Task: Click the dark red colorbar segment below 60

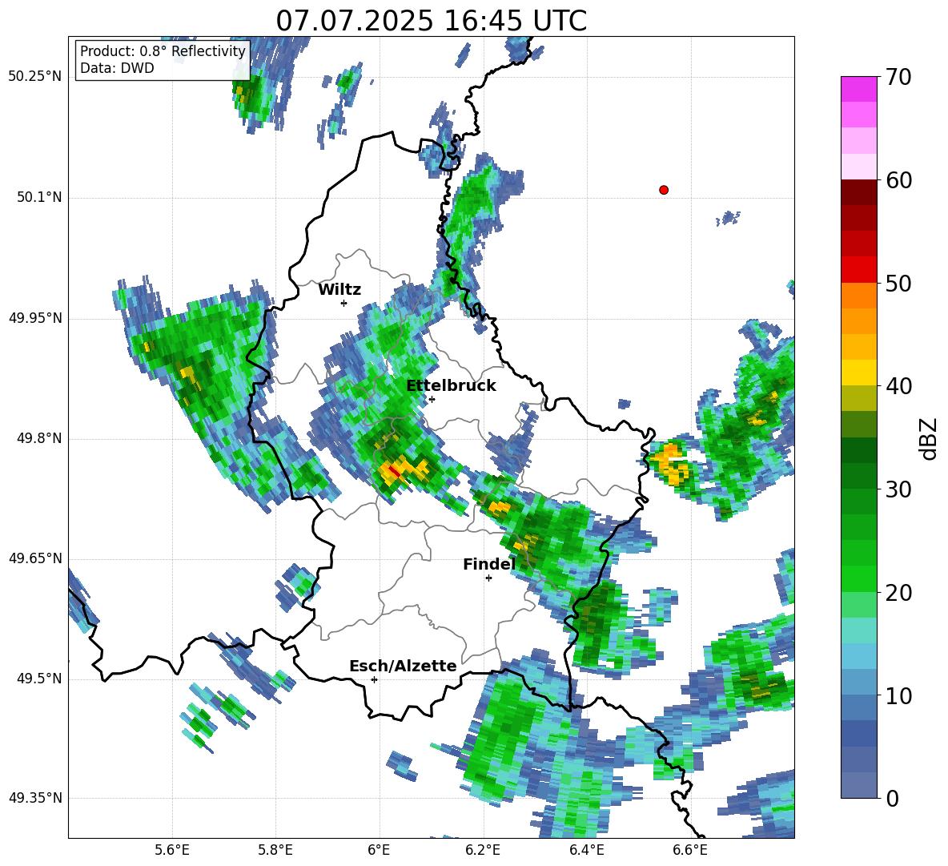Action: 858,192
